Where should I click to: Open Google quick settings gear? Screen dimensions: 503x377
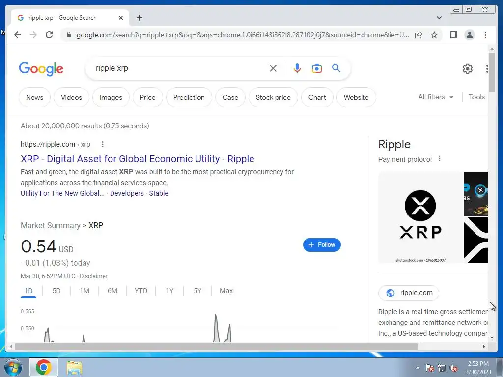click(x=468, y=69)
